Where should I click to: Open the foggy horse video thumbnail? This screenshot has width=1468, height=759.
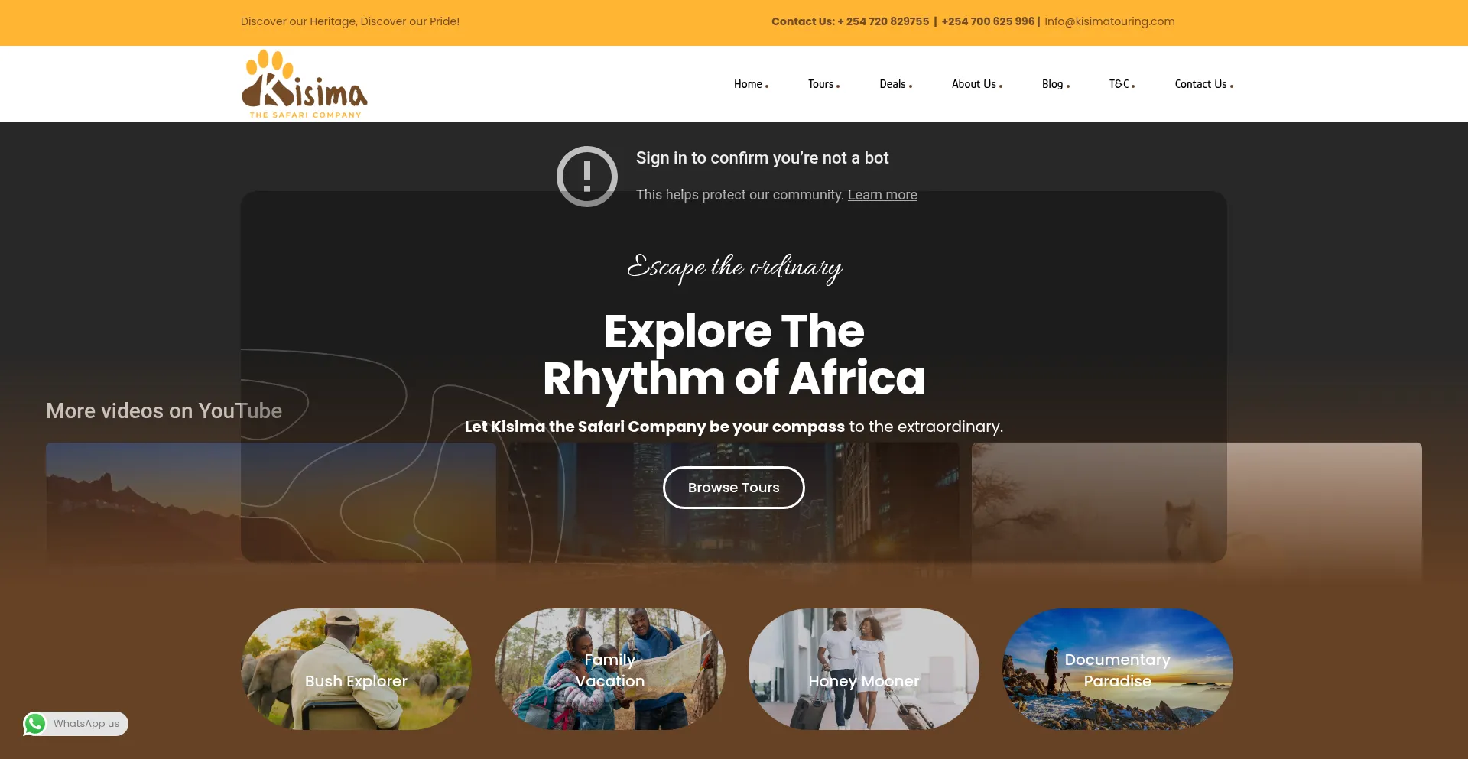point(1197,512)
